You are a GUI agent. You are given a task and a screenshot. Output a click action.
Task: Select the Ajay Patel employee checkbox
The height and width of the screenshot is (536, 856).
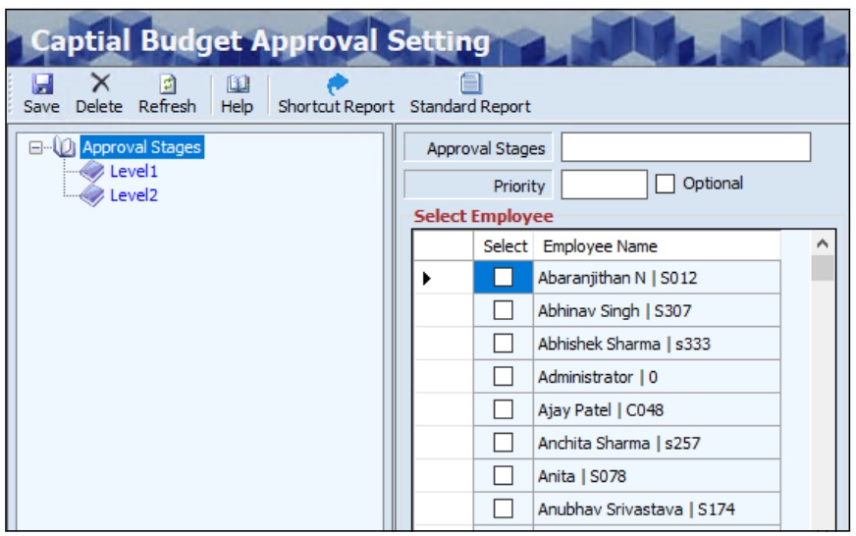[504, 410]
